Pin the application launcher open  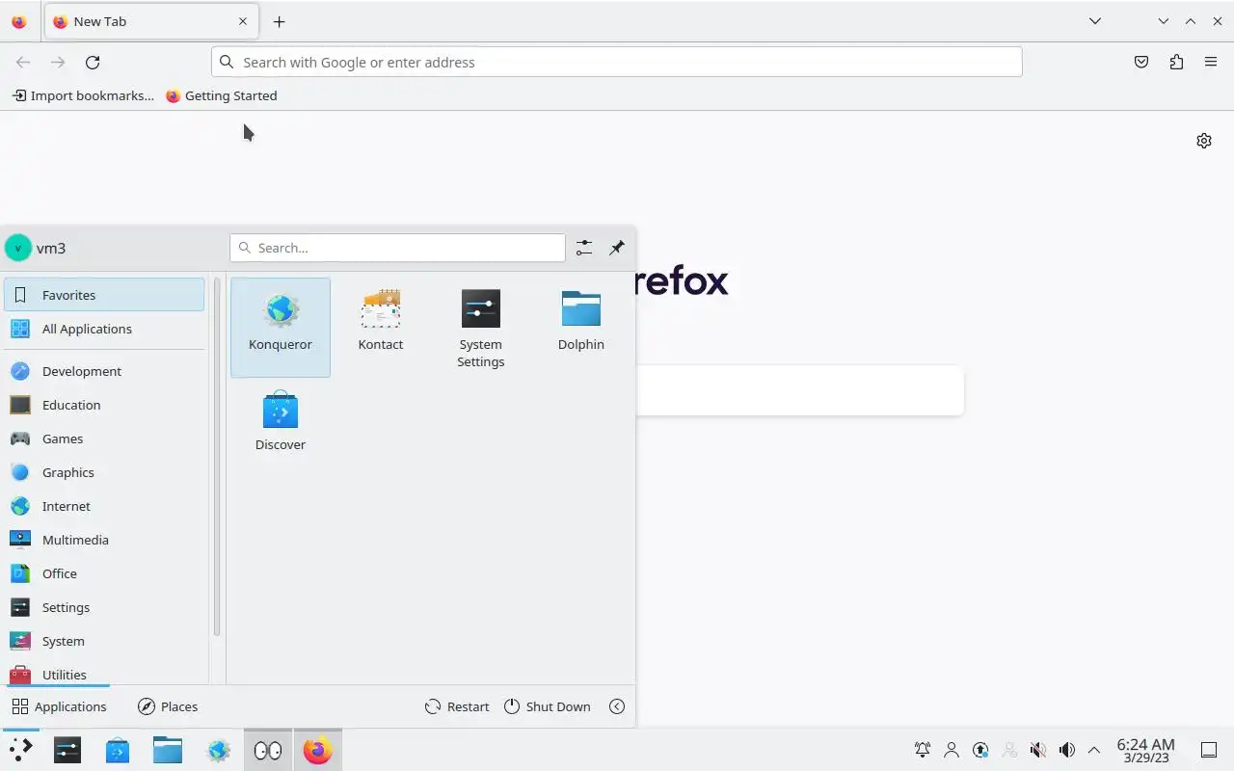[617, 248]
